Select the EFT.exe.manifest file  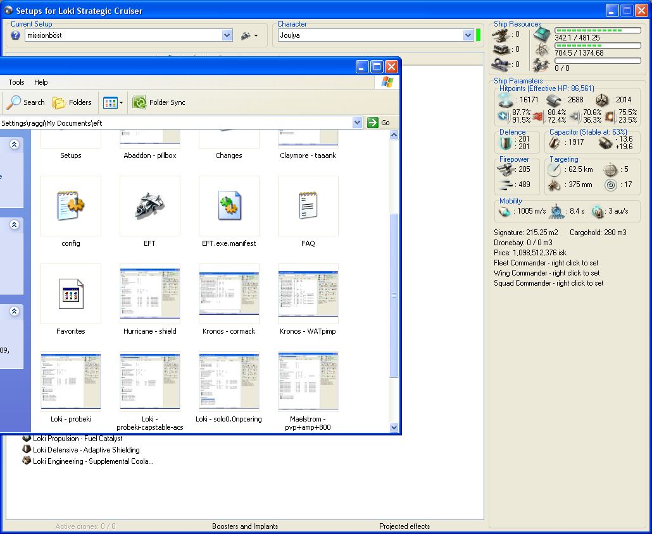pyautogui.click(x=229, y=206)
